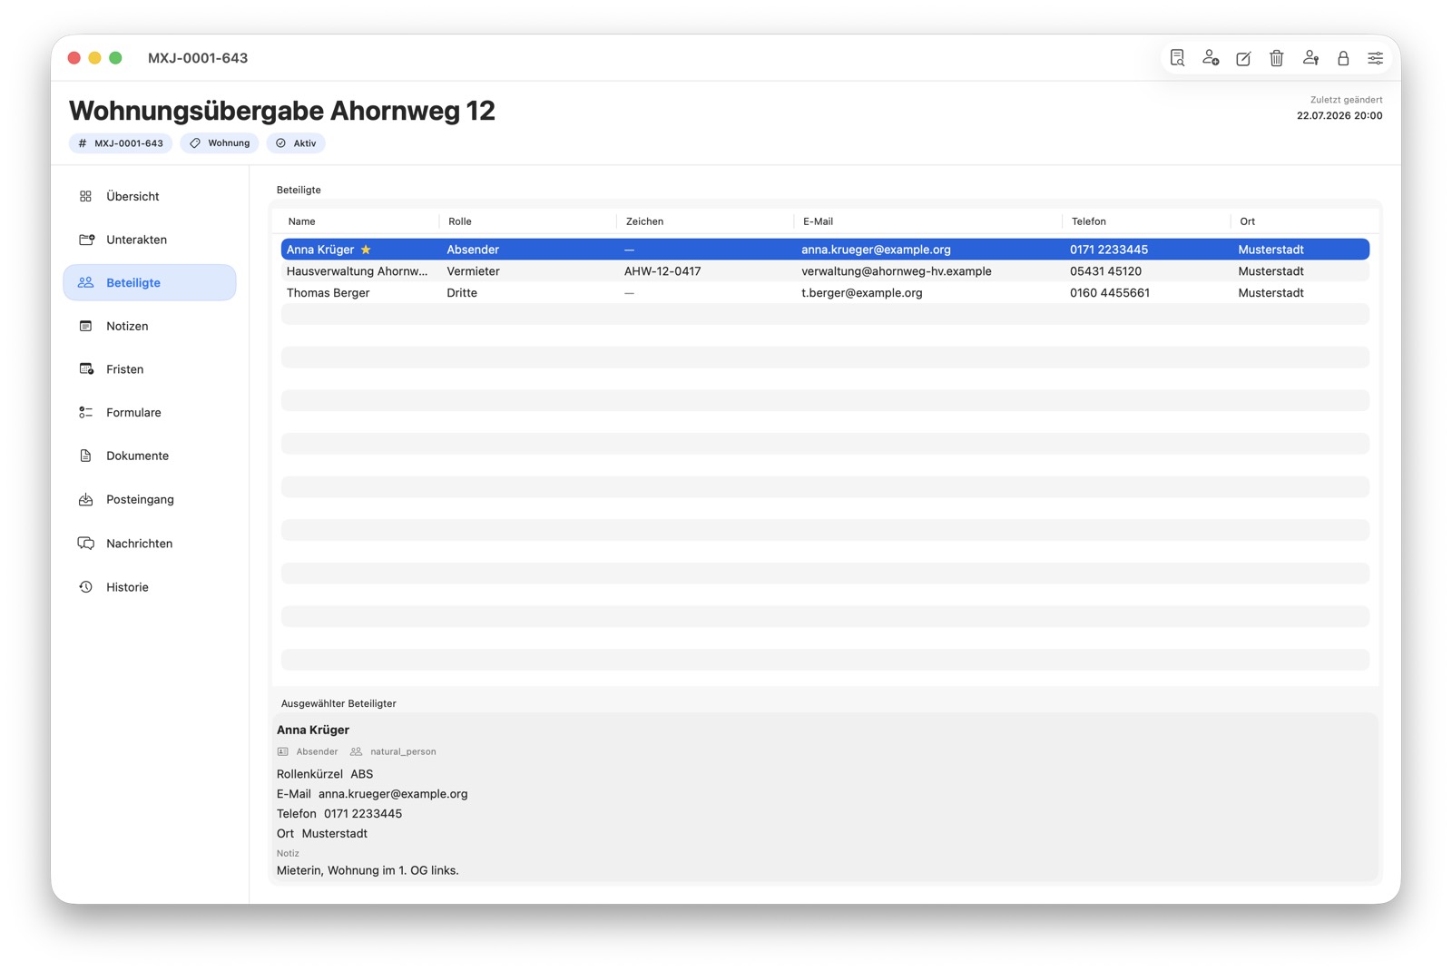
Task: Sort by Ort column header
Action: [x=1301, y=221]
